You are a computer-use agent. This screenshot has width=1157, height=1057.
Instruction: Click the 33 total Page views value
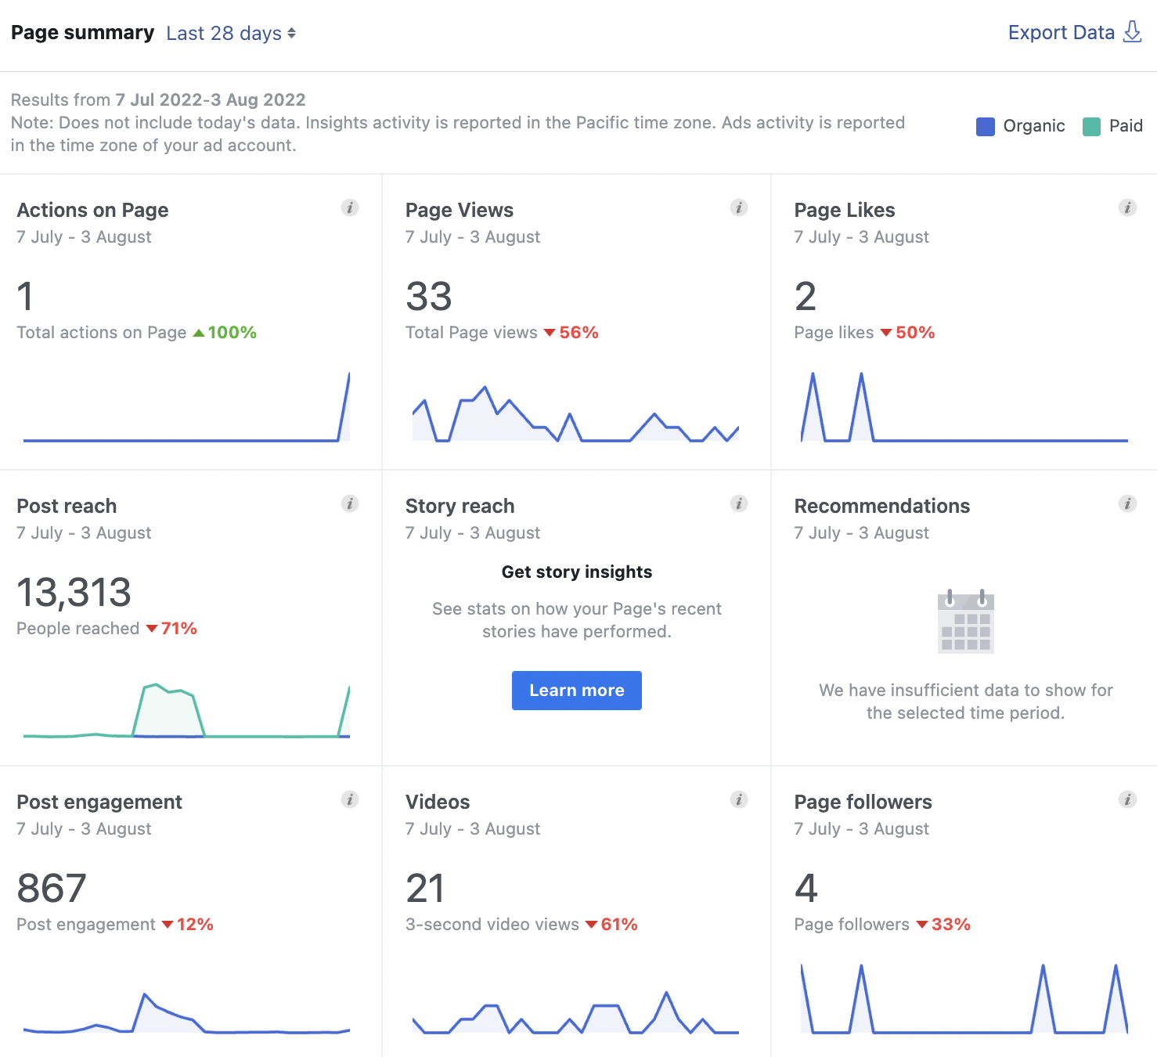[x=429, y=296]
